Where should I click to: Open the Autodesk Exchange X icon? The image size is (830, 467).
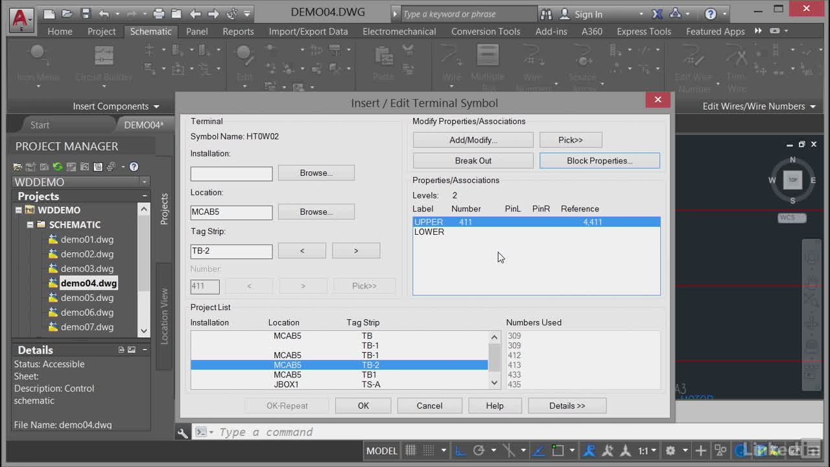tap(658, 14)
